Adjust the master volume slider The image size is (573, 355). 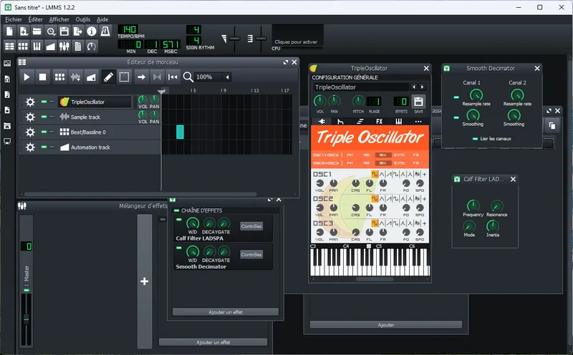[234, 39]
